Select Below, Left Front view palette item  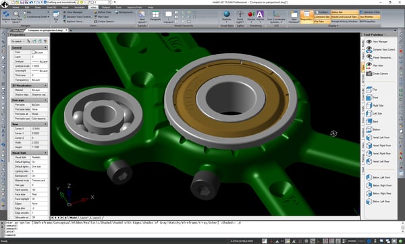[x=378, y=177]
